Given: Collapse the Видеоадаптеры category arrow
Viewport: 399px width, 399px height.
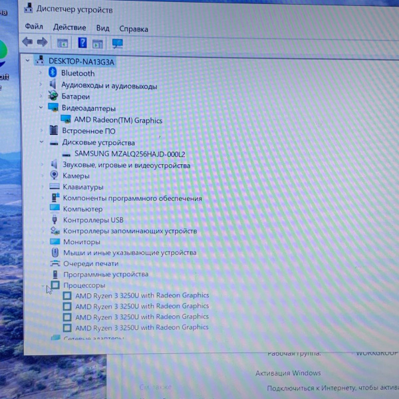Looking at the screenshot, I should click(x=41, y=107).
